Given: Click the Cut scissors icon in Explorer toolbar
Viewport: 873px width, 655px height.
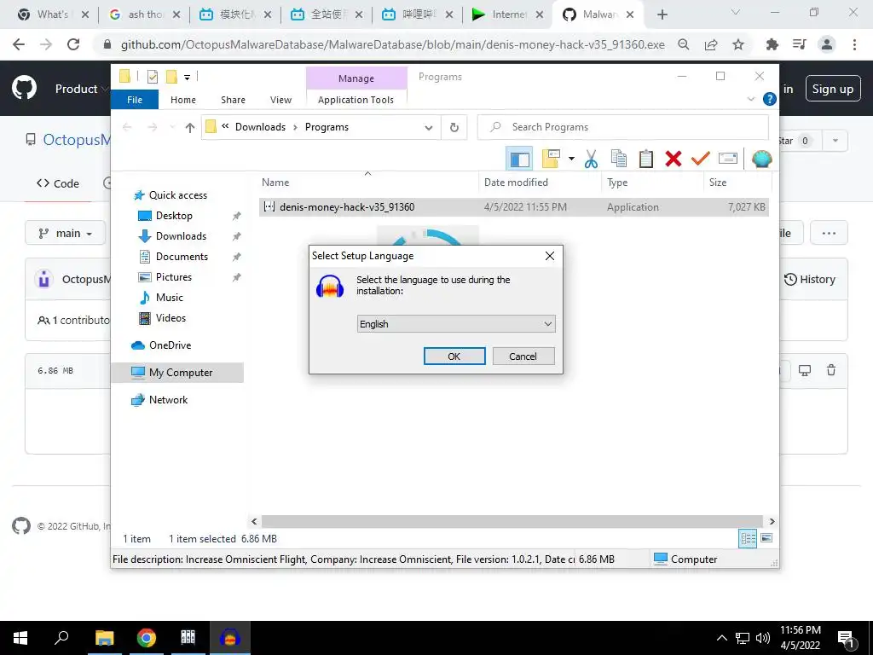Looking at the screenshot, I should [592, 159].
